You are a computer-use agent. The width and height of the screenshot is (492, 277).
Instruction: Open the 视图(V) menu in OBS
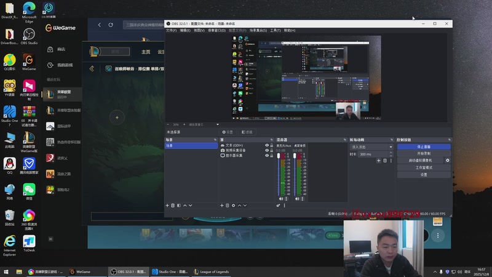click(199, 30)
